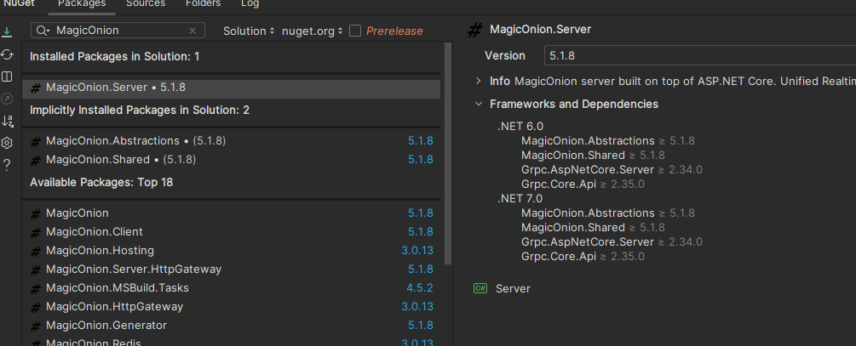Click the .NET 7.0 framework heading
The image size is (856, 346).
coord(520,199)
